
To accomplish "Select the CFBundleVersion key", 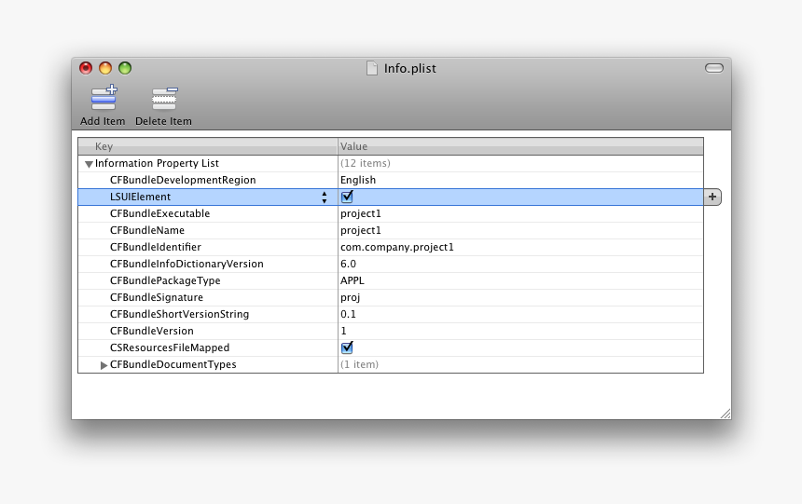I will coord(151,332).
